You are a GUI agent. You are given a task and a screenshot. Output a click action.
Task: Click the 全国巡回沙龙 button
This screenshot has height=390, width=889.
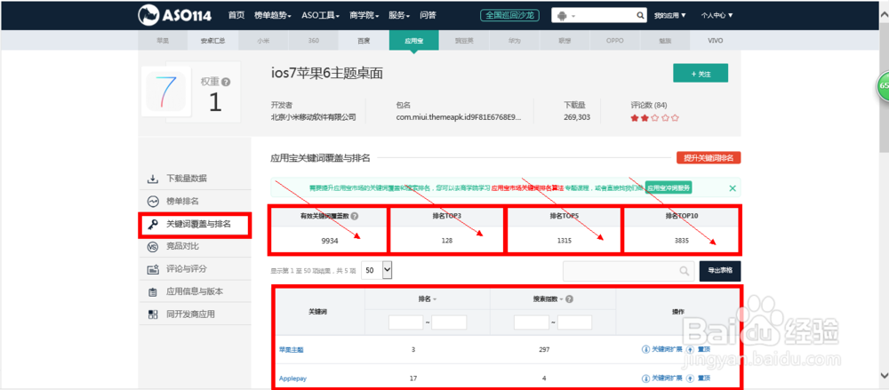coord(509,15)
